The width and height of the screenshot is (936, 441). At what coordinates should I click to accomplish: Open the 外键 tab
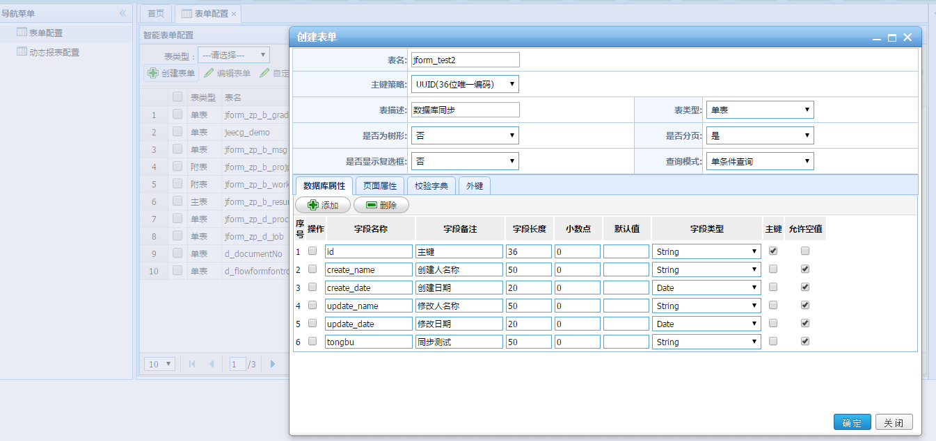pos(475,186)
